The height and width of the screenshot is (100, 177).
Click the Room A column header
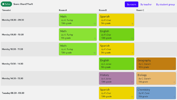point(63,10)
